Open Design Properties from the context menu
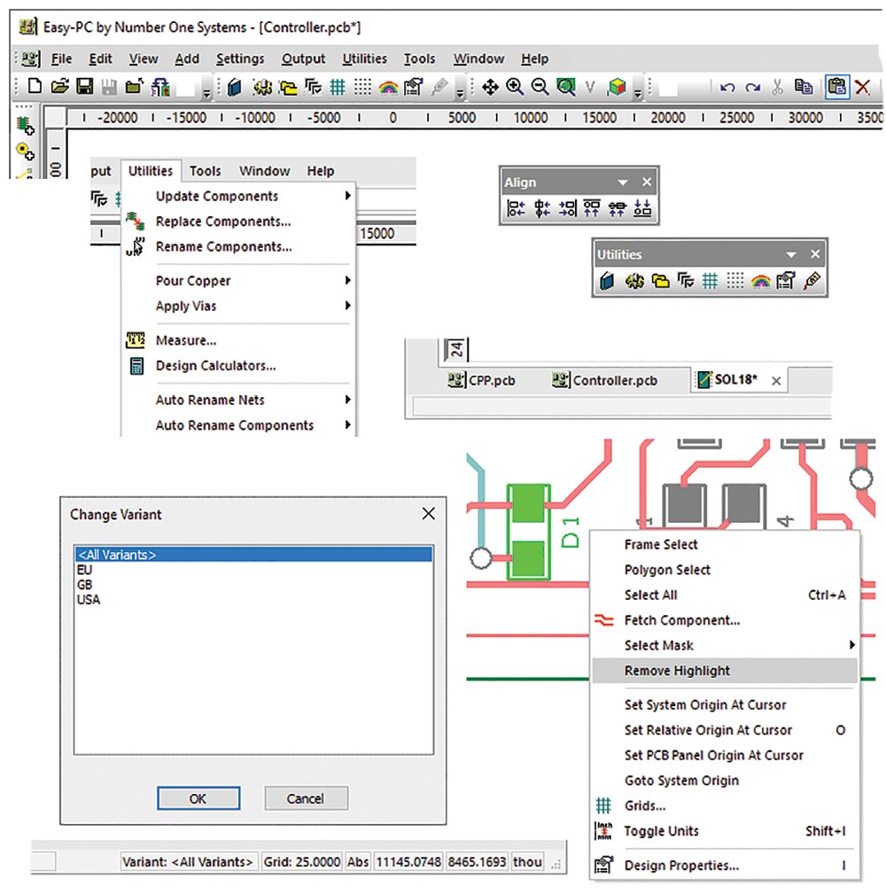Image resolution: width=886 pixels, height=894 pixels. click(x=725, y=866)
